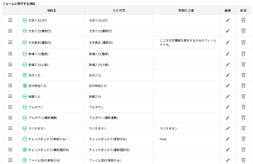Click the hamburger handle on 日付入力 row
The image size is (253, 164).
10,75
